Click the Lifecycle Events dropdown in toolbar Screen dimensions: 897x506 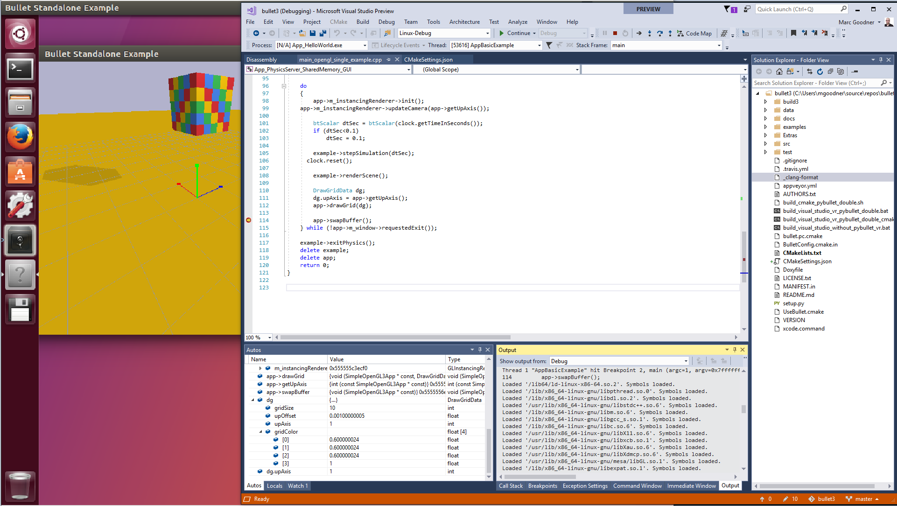[399, 45]
